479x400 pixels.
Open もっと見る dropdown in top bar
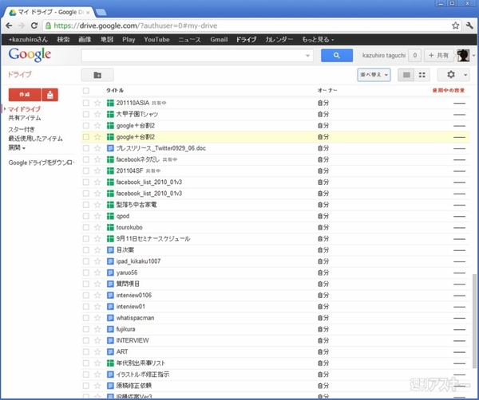tap(318, 40)
